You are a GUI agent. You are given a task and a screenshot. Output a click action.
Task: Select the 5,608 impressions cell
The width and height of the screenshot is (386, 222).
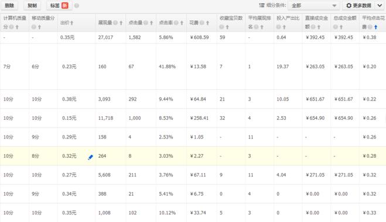[x=104, y=175]
